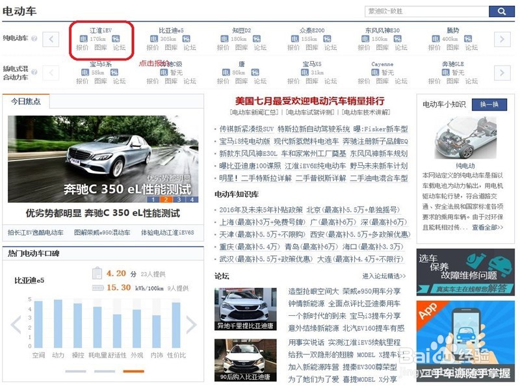This screenshot has width=520, height=390.
Task: Click the 空间 rating bar in chart
Action: point(38,324)
